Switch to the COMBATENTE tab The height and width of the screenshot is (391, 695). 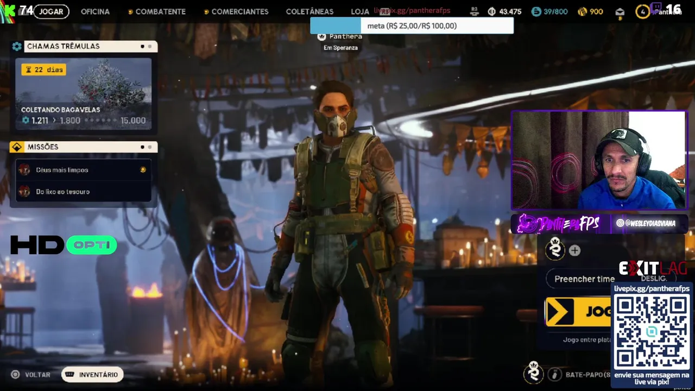click(x=160, y=11)
